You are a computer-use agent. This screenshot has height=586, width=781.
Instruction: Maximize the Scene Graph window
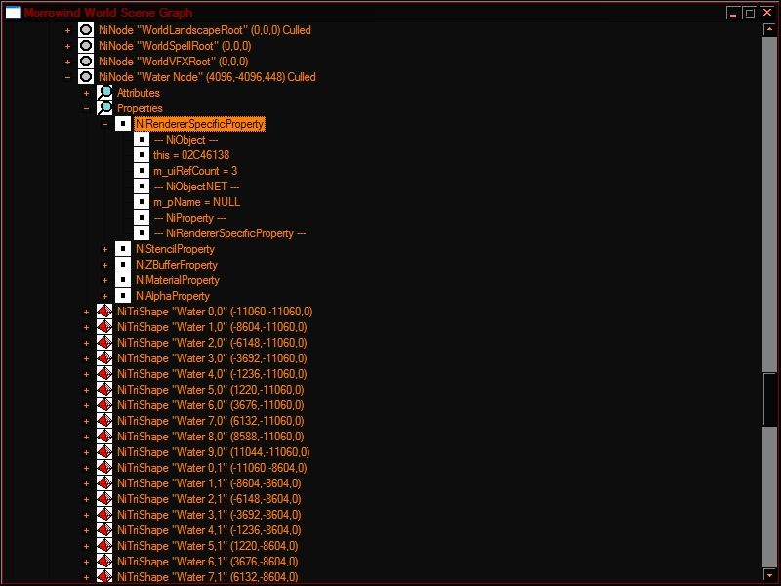pyautogui.click(x=749, y=13)
